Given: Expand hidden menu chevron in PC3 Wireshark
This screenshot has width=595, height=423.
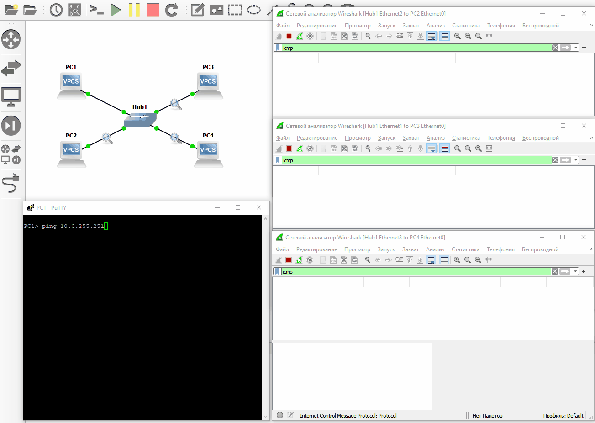Looking at the screenshot, I should tap(591, 138).
